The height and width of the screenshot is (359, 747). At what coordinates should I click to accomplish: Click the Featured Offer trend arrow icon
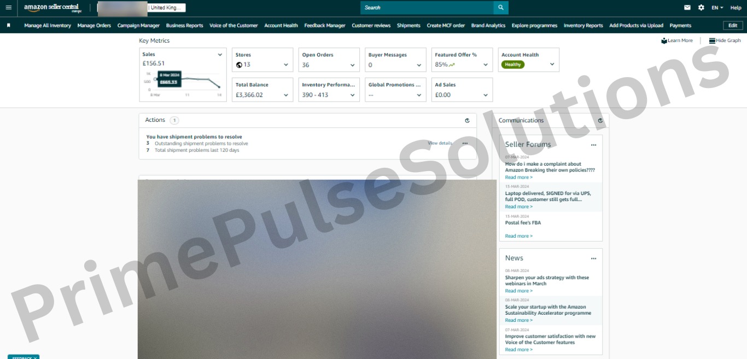[x=452, y=64]
